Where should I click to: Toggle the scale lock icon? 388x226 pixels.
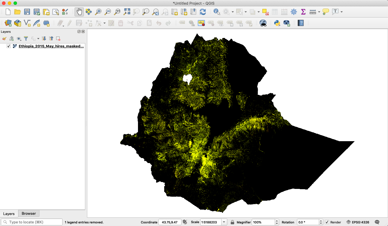pos(232,222)
